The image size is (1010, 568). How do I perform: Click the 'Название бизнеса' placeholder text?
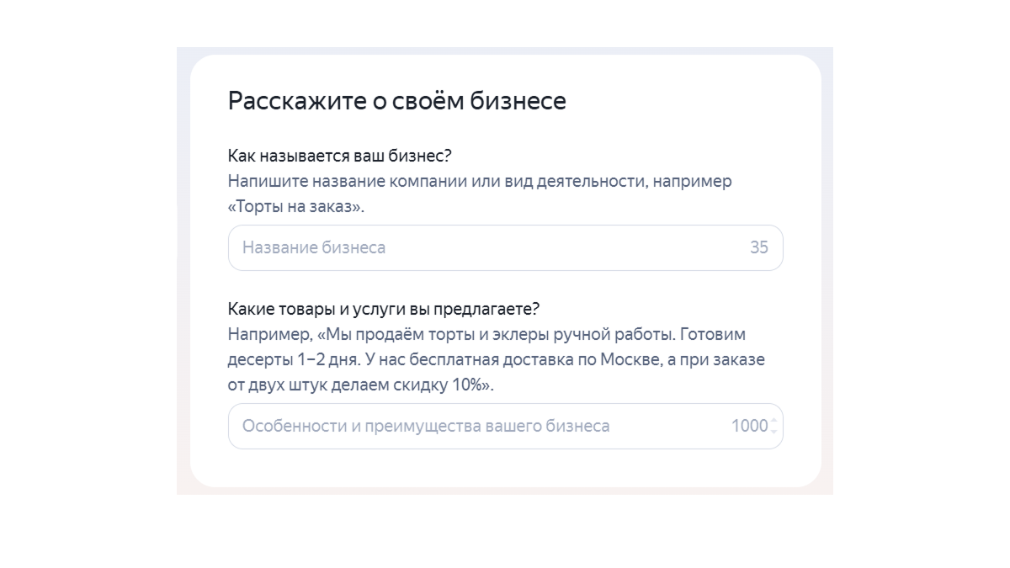[x=313, y=247]
